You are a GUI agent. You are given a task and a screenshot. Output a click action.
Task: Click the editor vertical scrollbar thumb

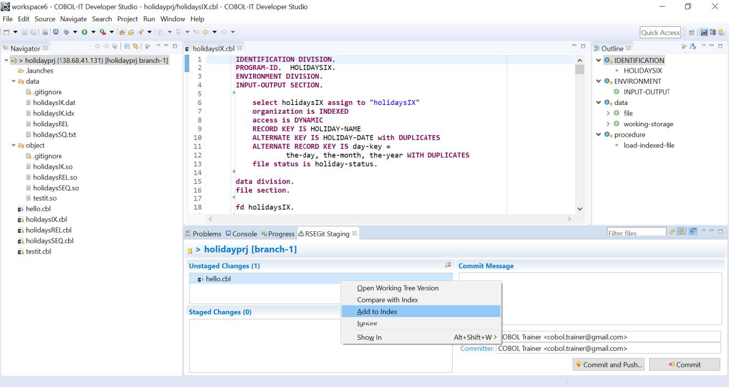point(580,69)
